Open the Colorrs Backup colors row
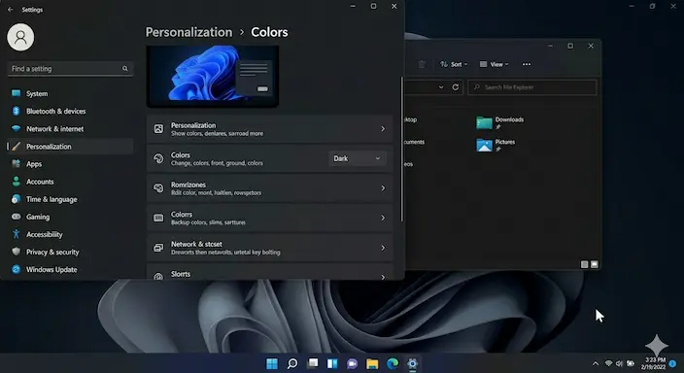This screenshot has width=684, height=373. [269, 218]
